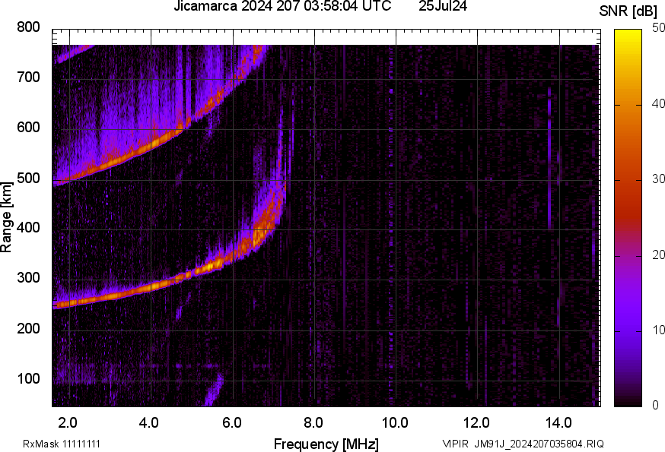The width and height of the screenshot is (665, 452).
Task: Click the frequency tick label '2.0'
Action: tap(68, 423)
